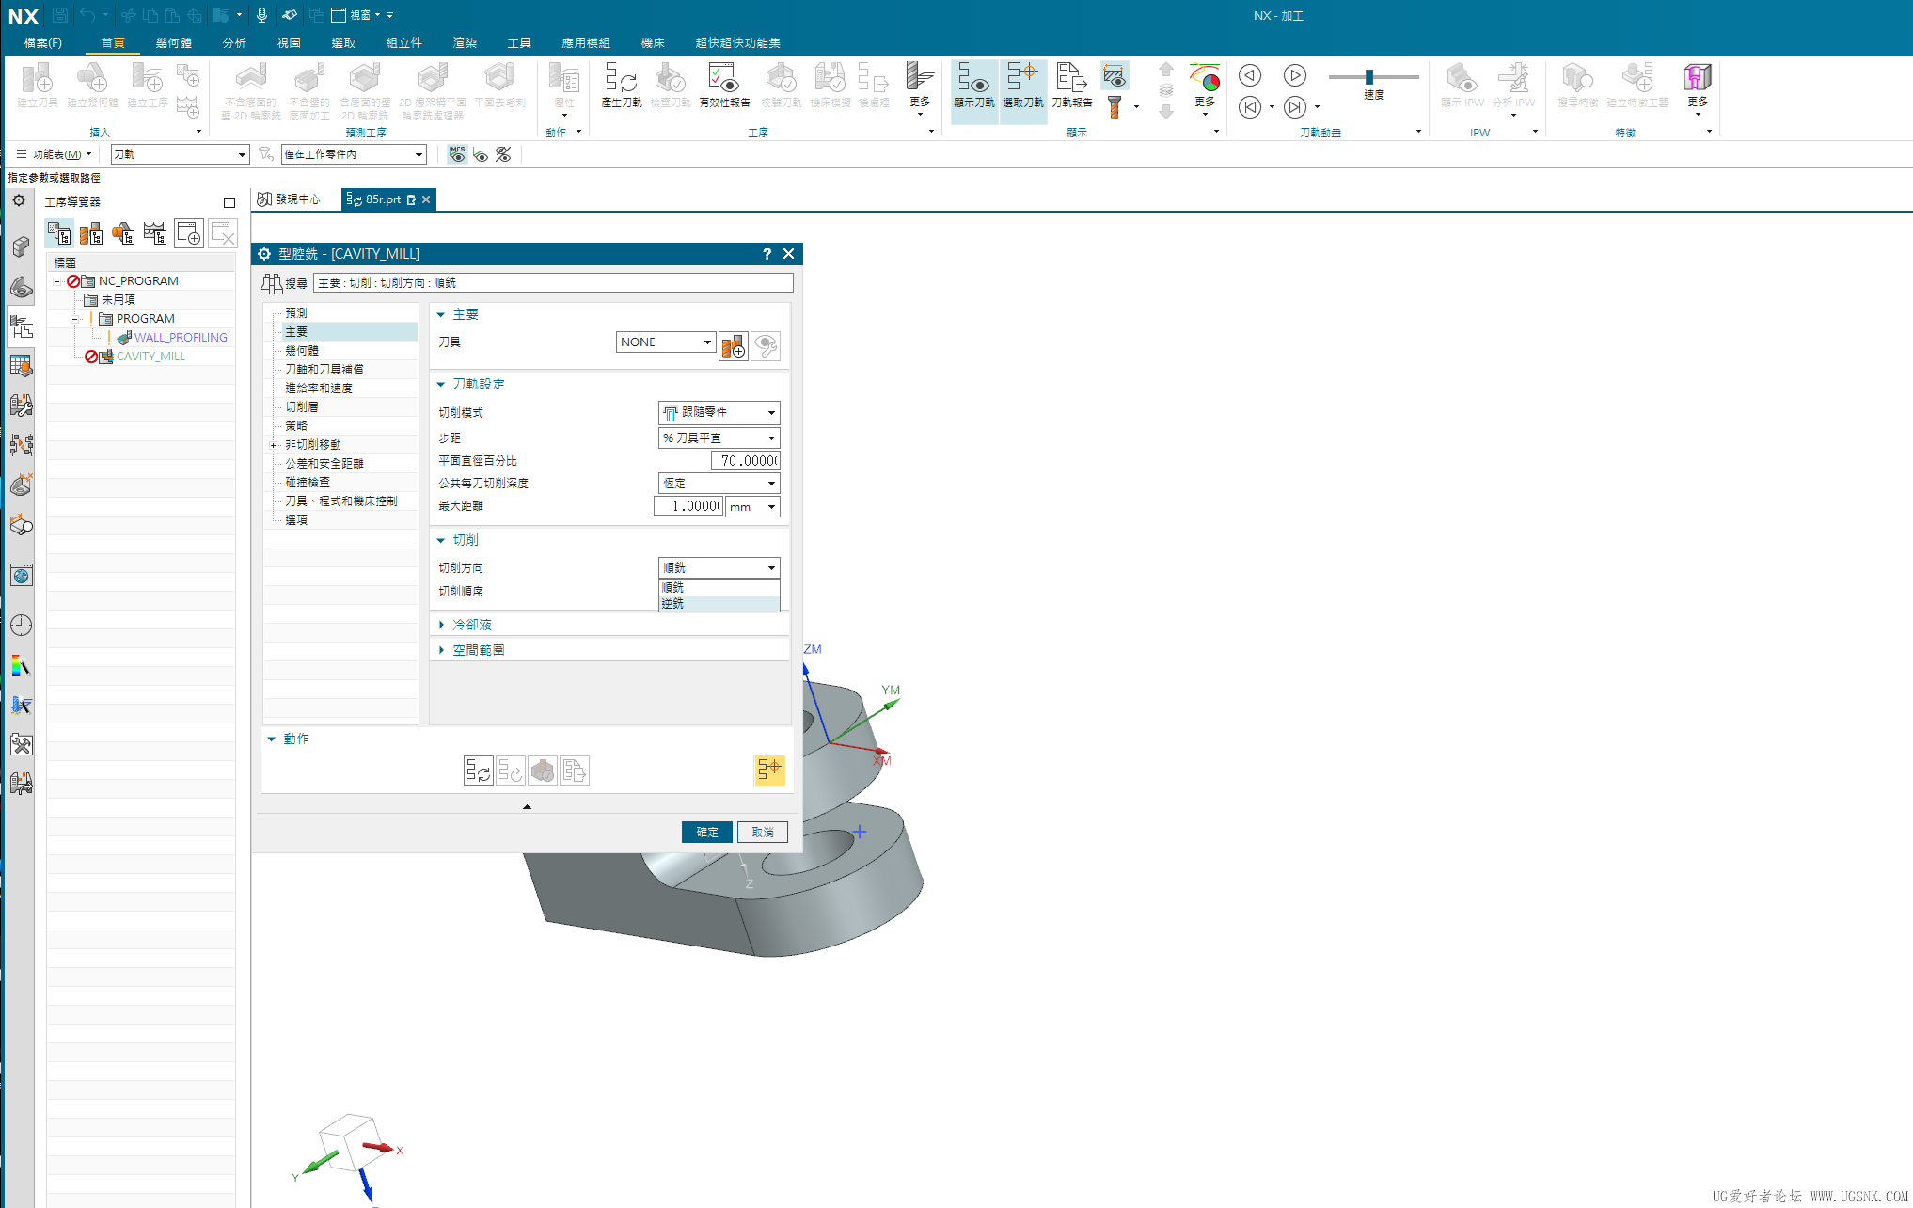This screenshot has width=1913, height=1208.
Task: Click the clock history sidebar icon
Action: (x=21, y=625)
